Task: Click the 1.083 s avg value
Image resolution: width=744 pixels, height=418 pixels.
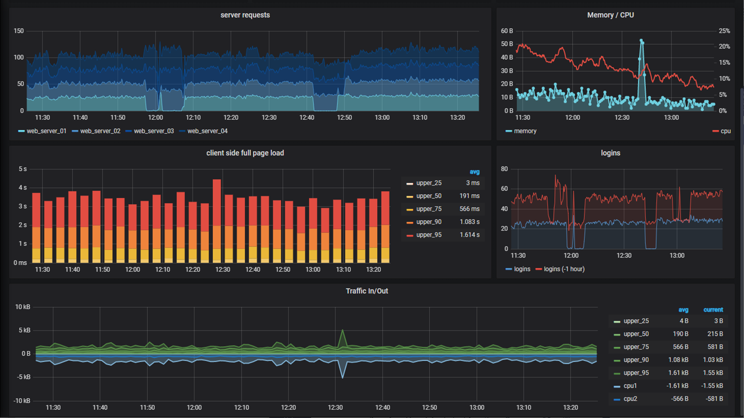Action: point(469,222)
